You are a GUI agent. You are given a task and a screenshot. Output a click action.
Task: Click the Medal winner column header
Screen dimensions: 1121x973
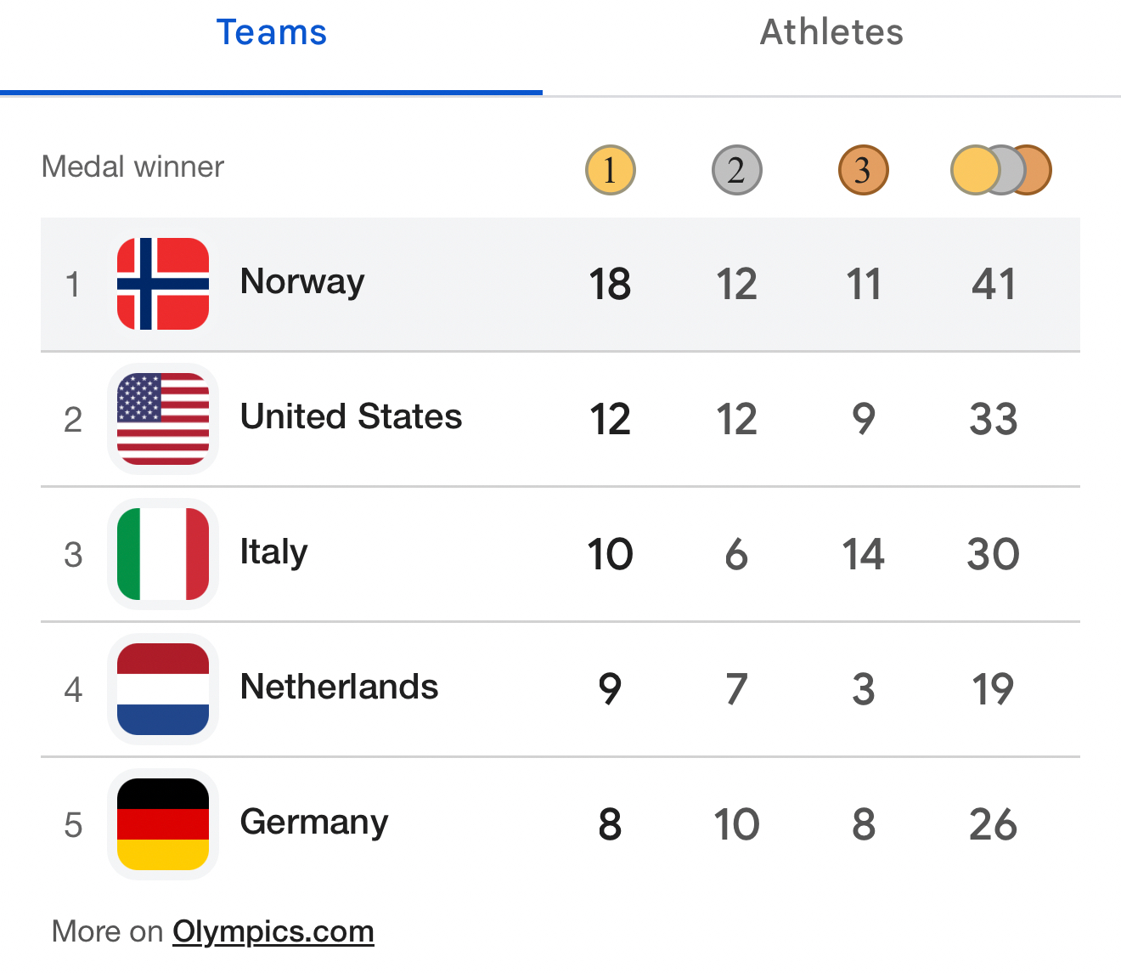coord(132,167)
